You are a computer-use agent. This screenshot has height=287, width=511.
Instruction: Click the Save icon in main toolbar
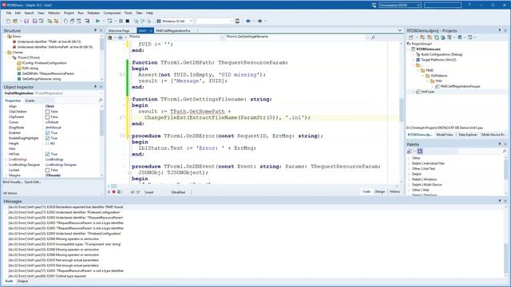(26, 21)
